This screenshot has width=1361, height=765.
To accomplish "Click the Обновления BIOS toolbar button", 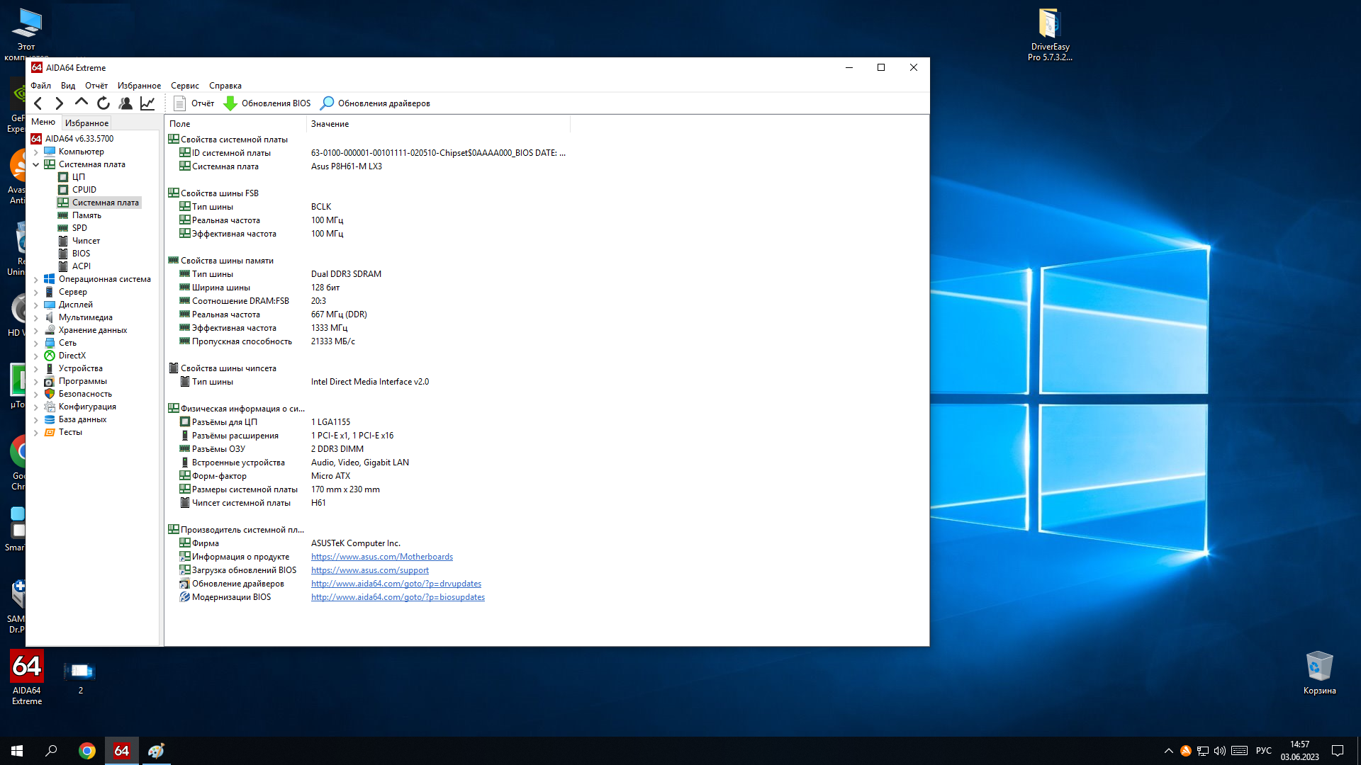I will click(267, 103).
